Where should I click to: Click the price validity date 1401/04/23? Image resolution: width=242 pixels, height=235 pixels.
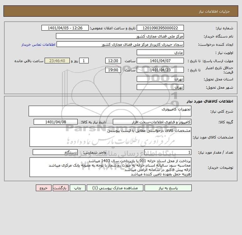pyautogui.click(x=160, y=70)
